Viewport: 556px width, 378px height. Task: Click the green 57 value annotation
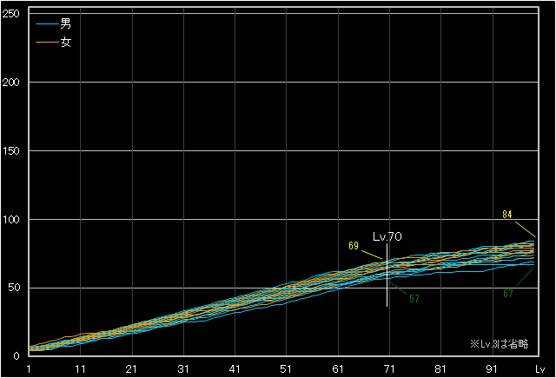click(x=414, y=299)
